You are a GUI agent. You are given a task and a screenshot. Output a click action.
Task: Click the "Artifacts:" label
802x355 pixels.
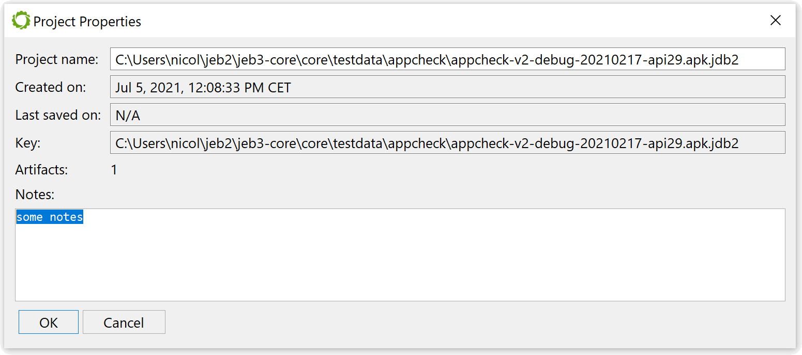click(41, 170)
